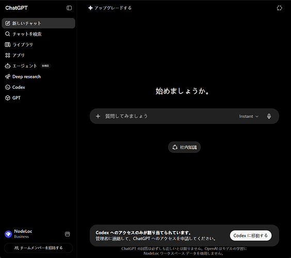The height and width of the screenshot is (258, 291).
Task: Click the Codex に移動する button
Action: pyautogui.click(x=251, y=235)
